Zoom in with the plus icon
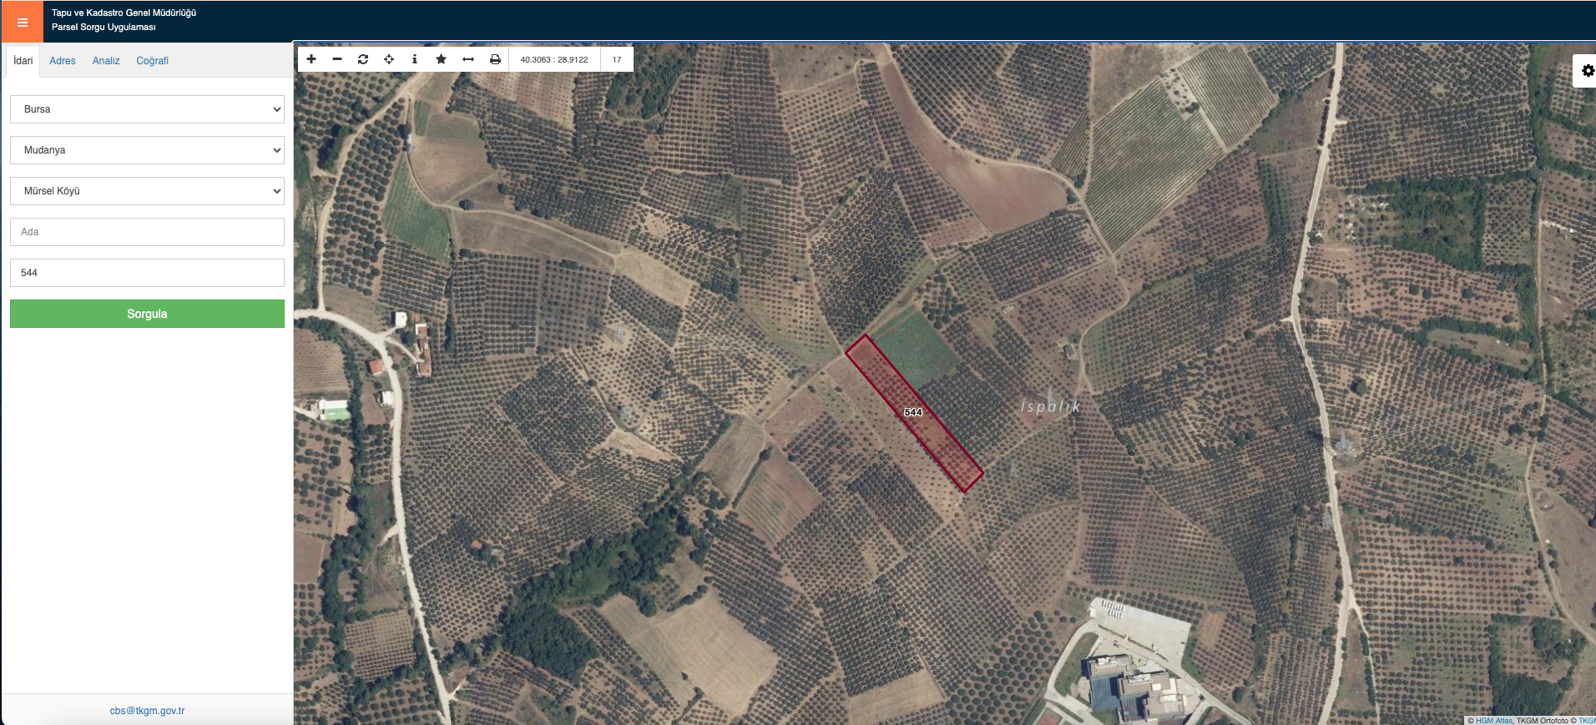Screen dimensions: 1596x725 (x=311, y=59)
